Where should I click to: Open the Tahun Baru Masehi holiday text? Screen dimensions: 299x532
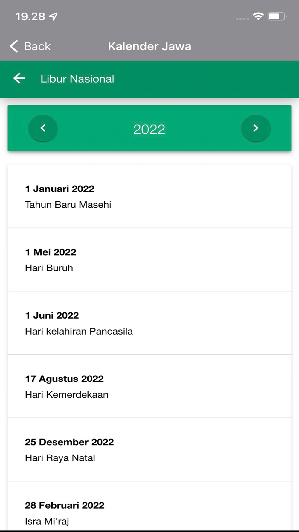click(68, 205)
